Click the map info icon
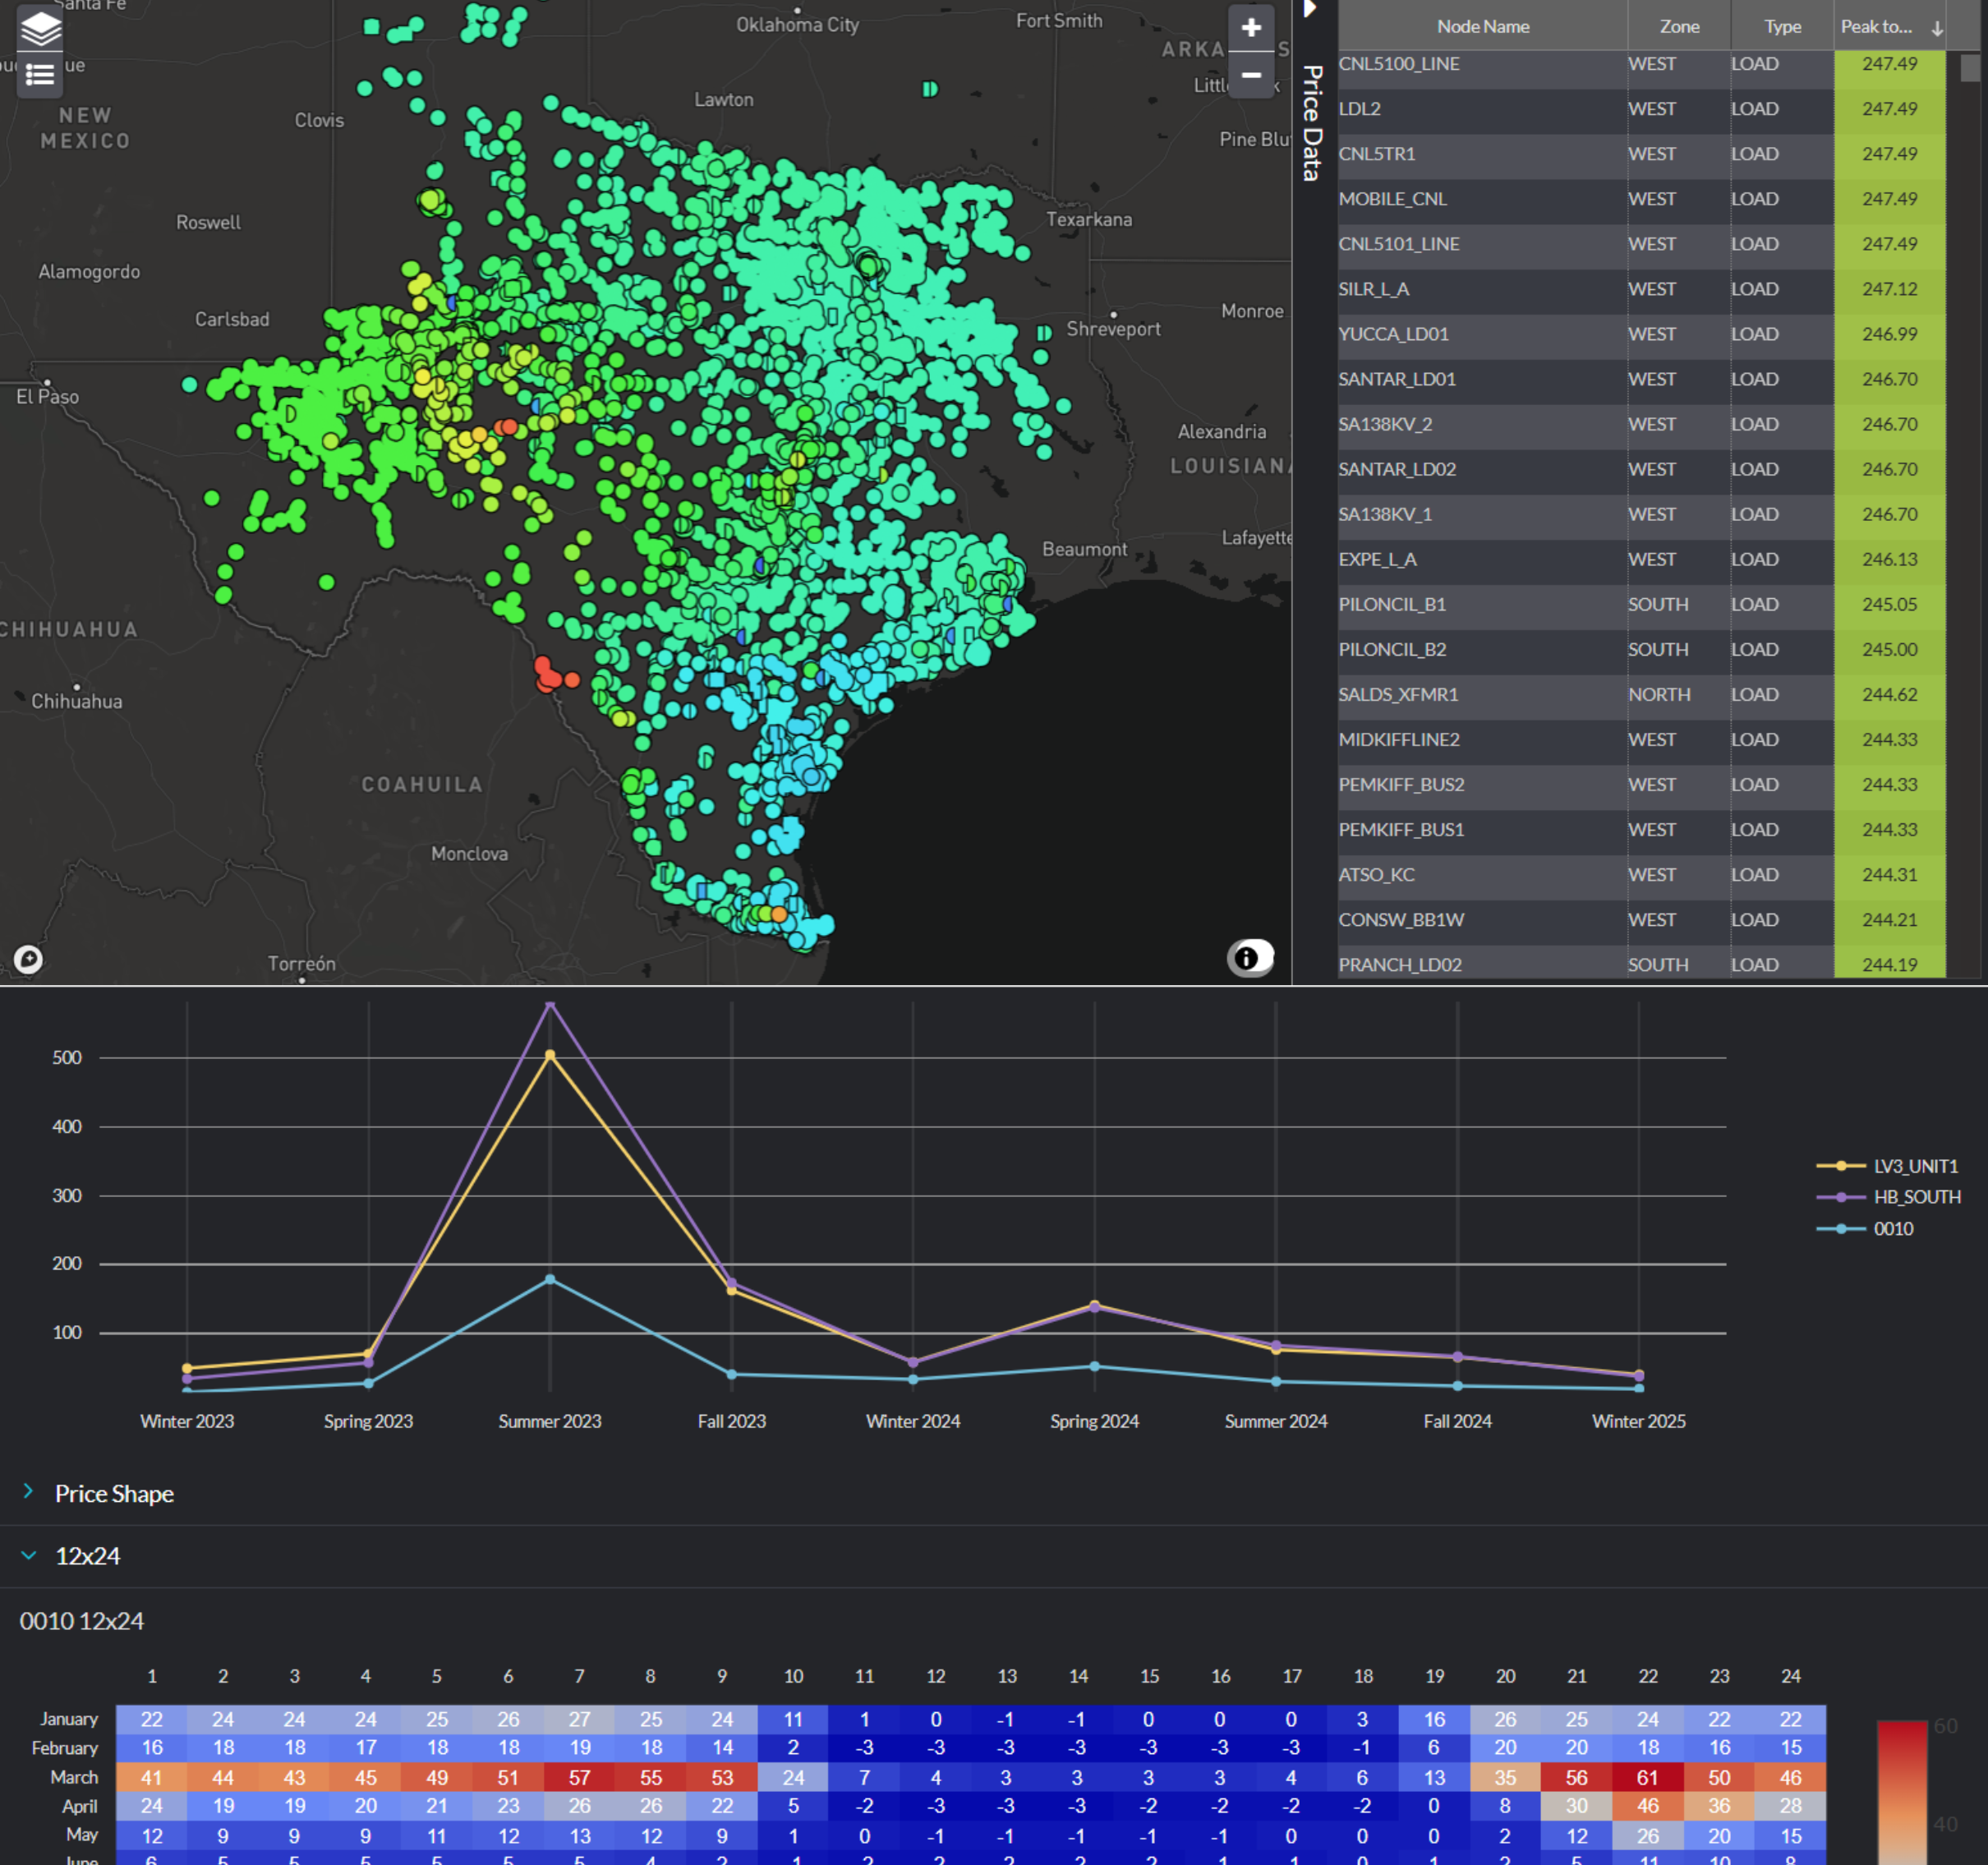The image size is (1988, 1865). (1249, 957)
